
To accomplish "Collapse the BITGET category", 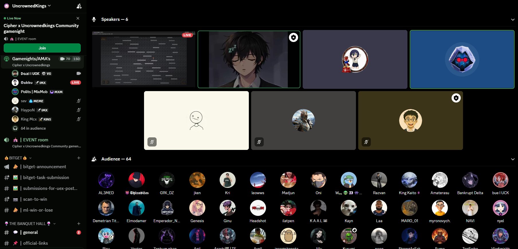I will (x=18, y=158).
